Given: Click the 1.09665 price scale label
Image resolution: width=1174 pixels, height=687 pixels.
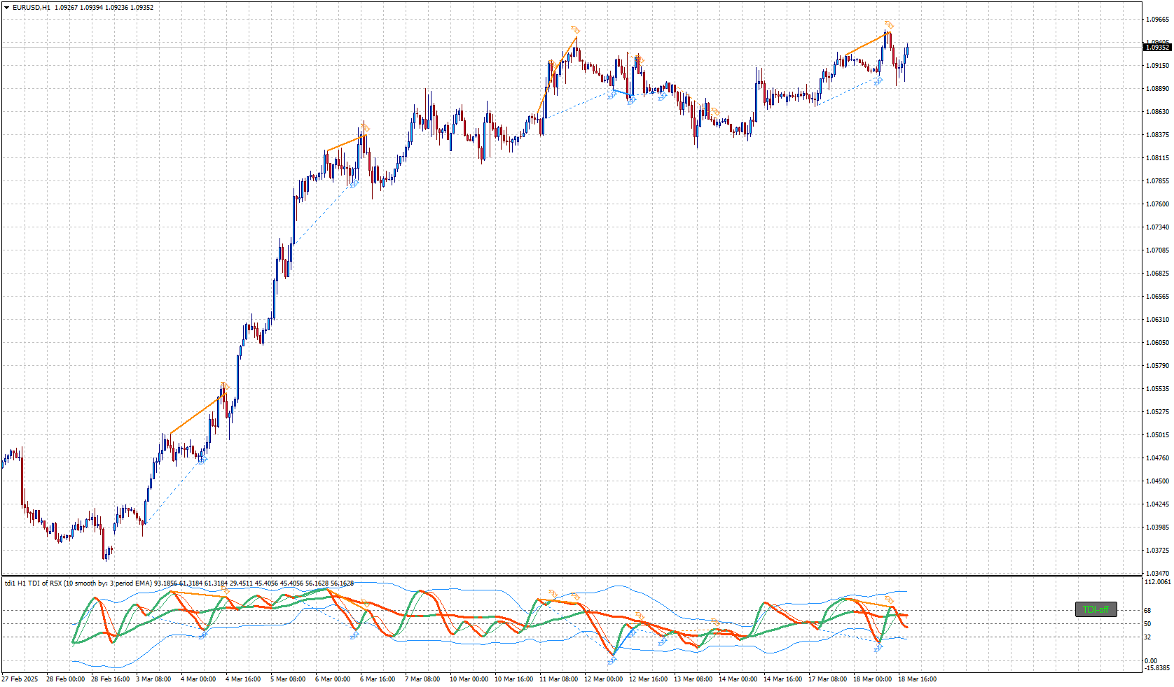Looking at the screenshot, I should pos(1157,20).
